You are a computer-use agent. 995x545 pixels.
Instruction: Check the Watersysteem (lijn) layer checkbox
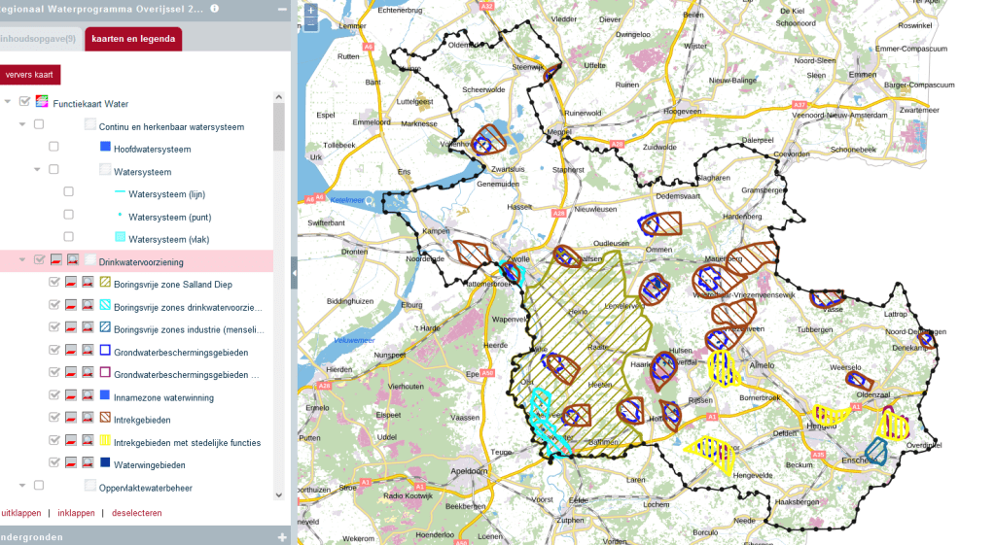(x=69, y=193)
